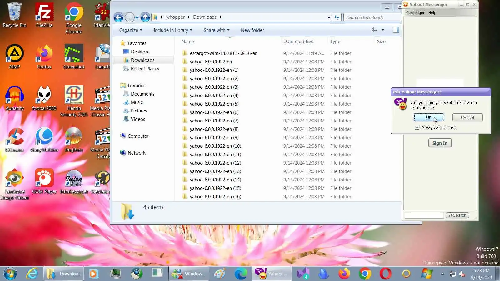Click OK to exit Yahoo! Messenger
This screenshot has height=281, width=500.
429,117
